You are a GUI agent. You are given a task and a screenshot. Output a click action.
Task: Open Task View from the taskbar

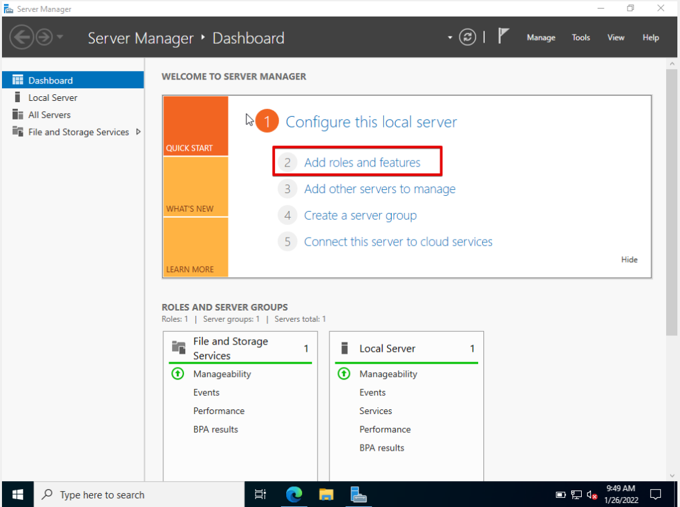click(x=260, y=494)
